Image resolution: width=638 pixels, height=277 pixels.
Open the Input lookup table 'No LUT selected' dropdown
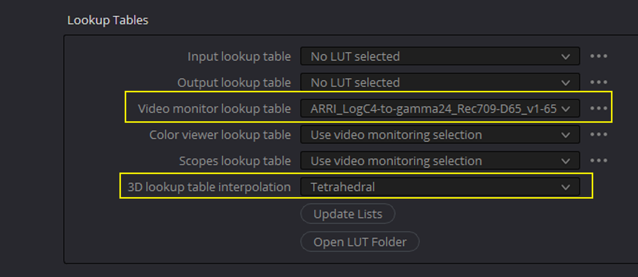440,56
